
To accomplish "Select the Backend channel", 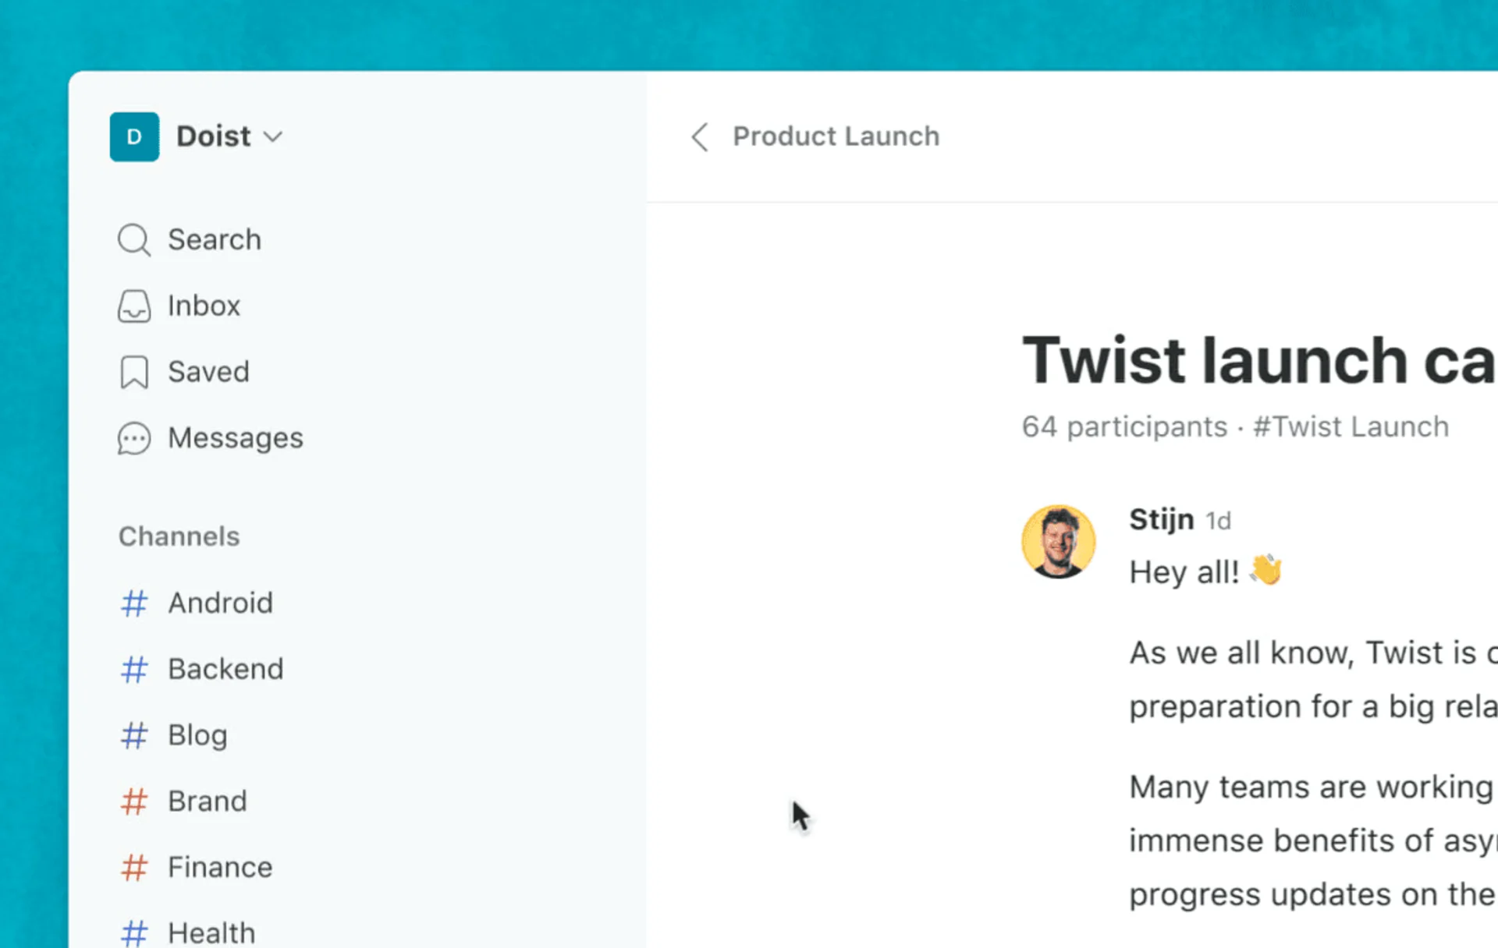I will click(225, 668).
